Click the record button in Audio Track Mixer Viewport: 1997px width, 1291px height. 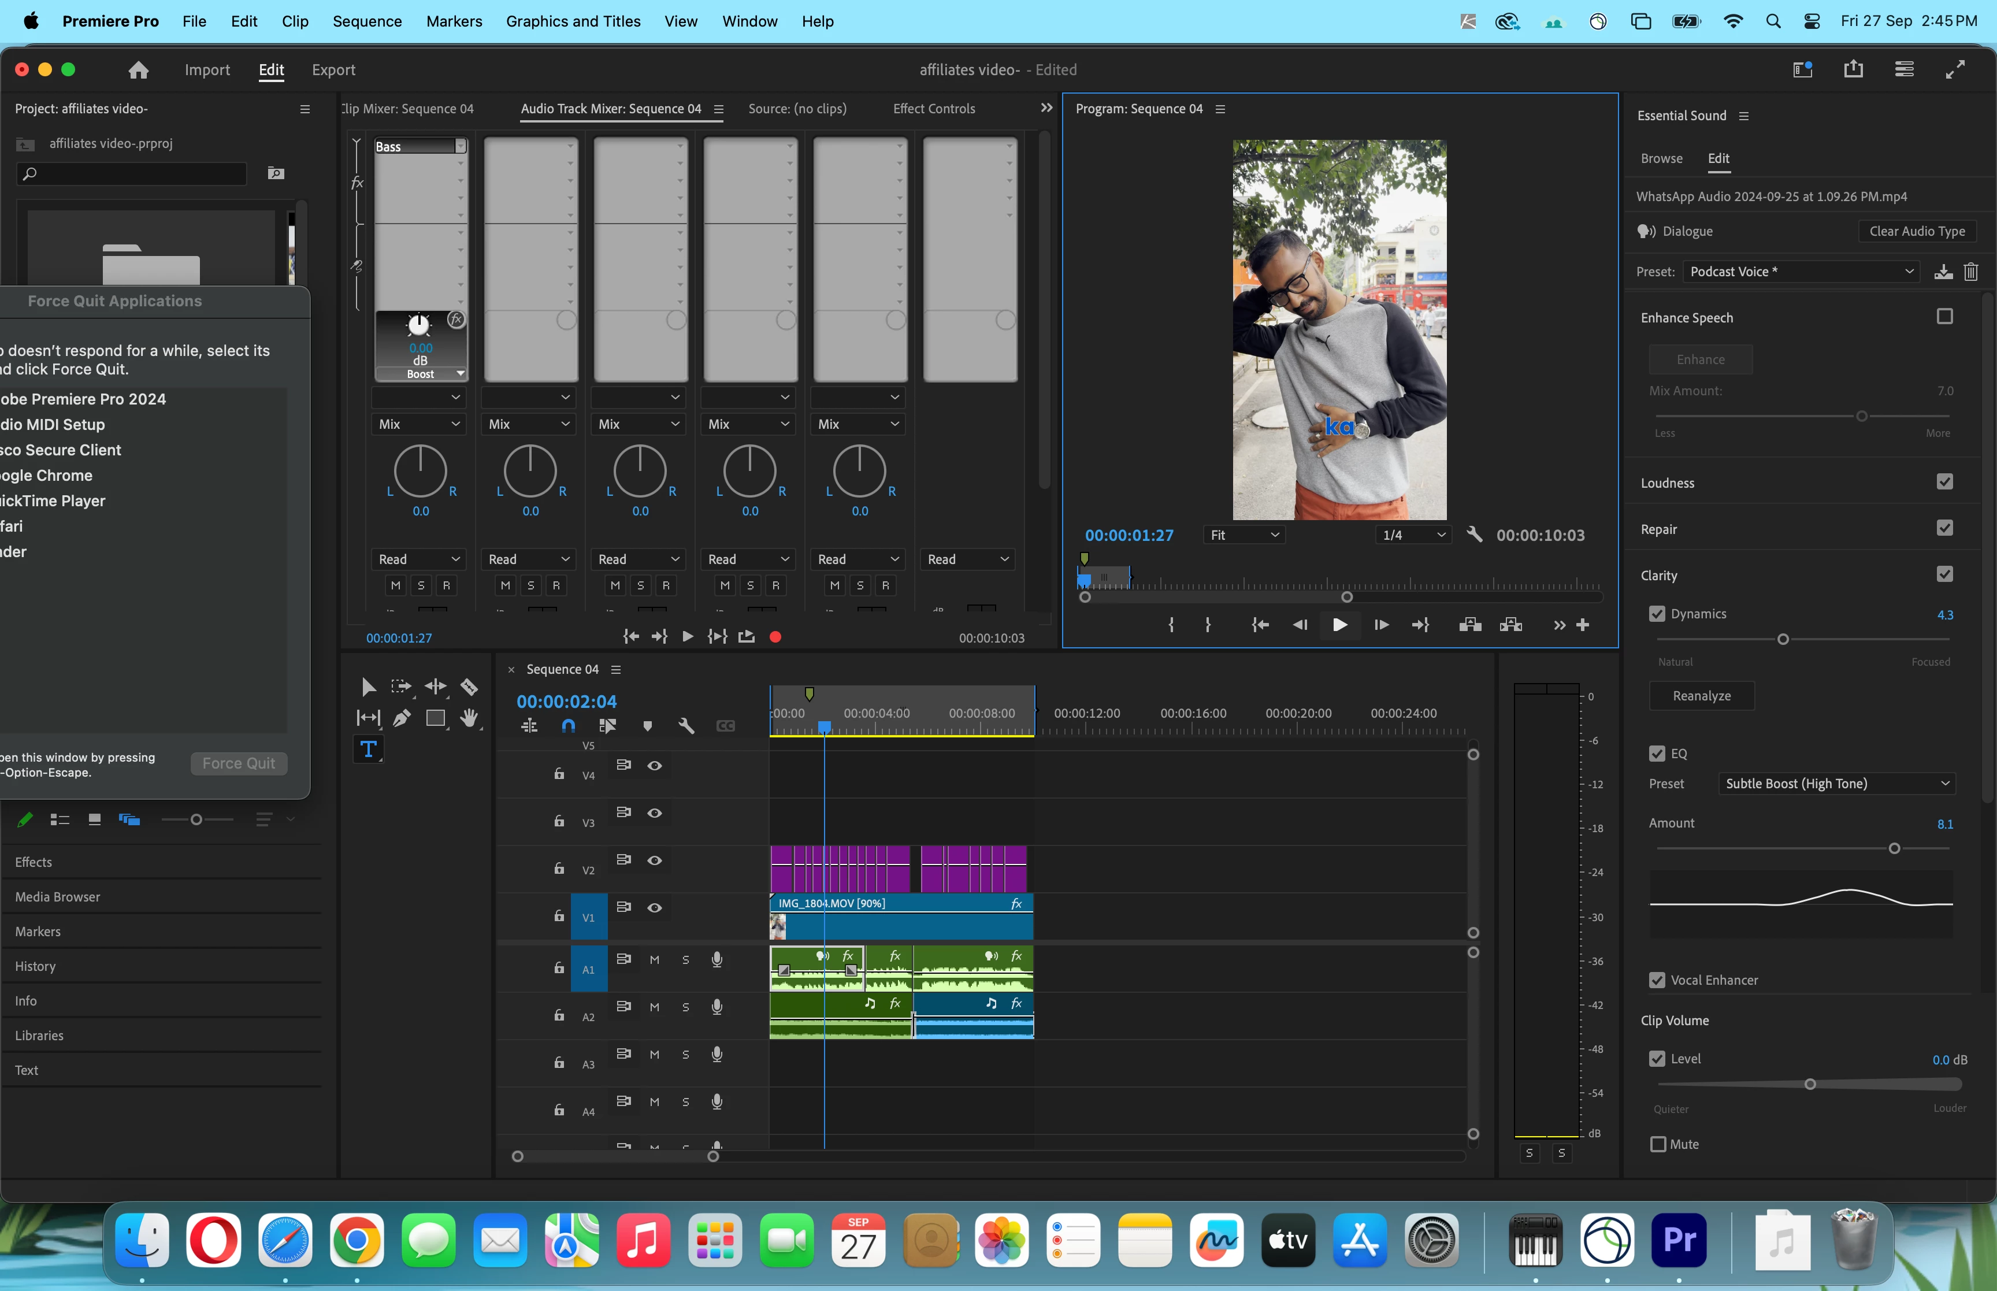click(x=775, y=637)
